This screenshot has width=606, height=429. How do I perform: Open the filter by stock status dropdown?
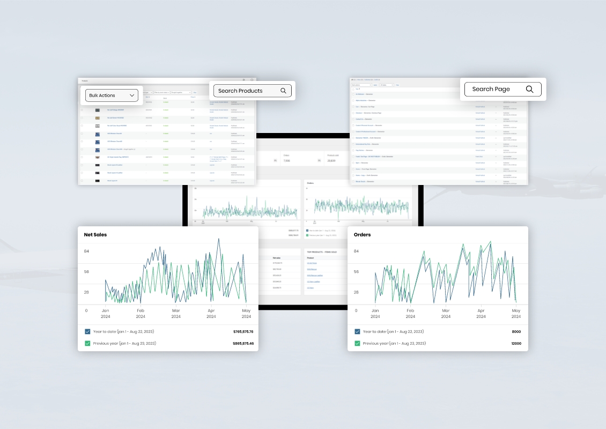coord(161,92)
